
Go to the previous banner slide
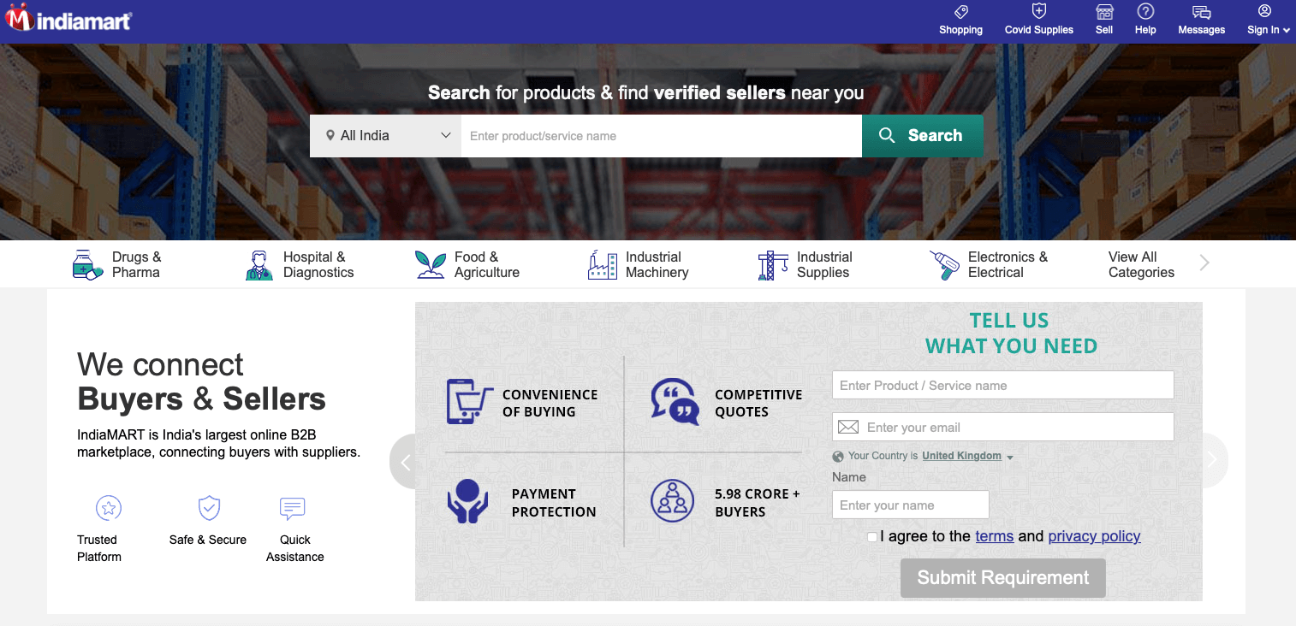pos(403,462)
